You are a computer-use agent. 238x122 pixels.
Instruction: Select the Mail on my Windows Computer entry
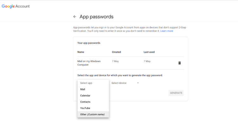coord(89,63)
